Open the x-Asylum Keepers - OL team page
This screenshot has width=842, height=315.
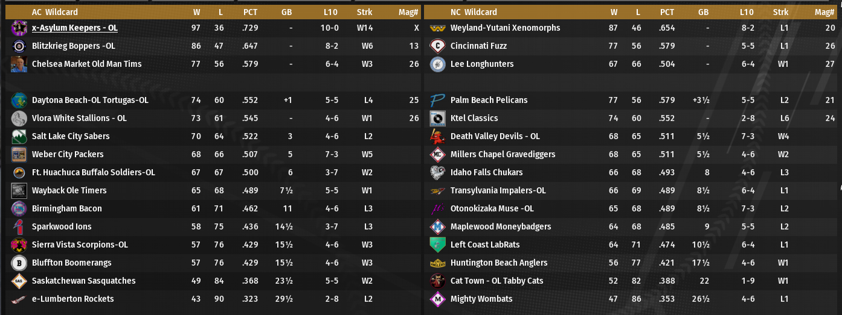[x=74, y=28]
